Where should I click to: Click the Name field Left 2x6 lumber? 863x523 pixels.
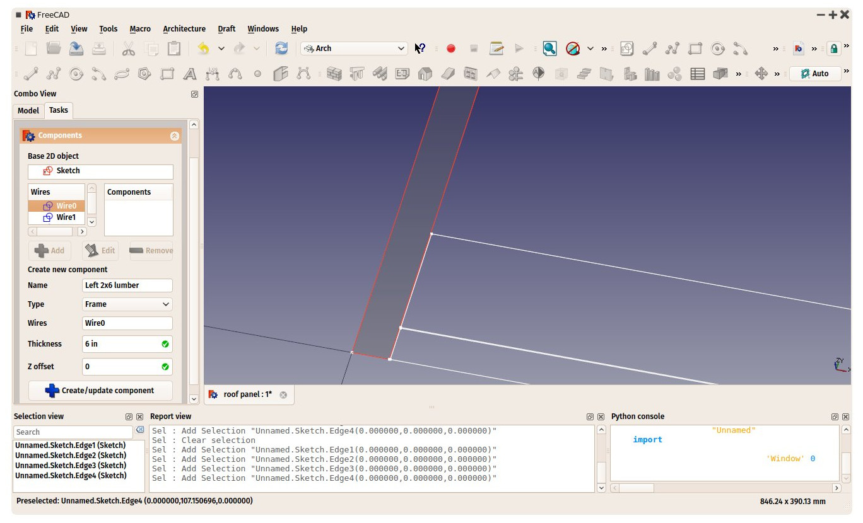(127, 285)
